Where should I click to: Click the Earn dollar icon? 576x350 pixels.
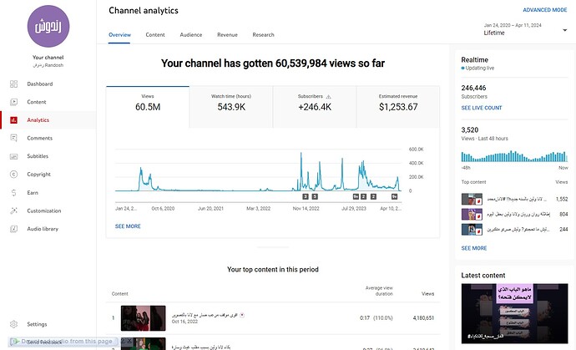[x=14, y=193]
